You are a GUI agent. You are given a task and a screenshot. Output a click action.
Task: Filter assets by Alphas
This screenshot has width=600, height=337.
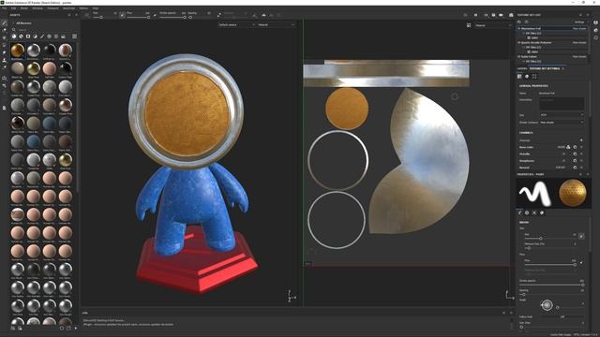pos(49,37)
